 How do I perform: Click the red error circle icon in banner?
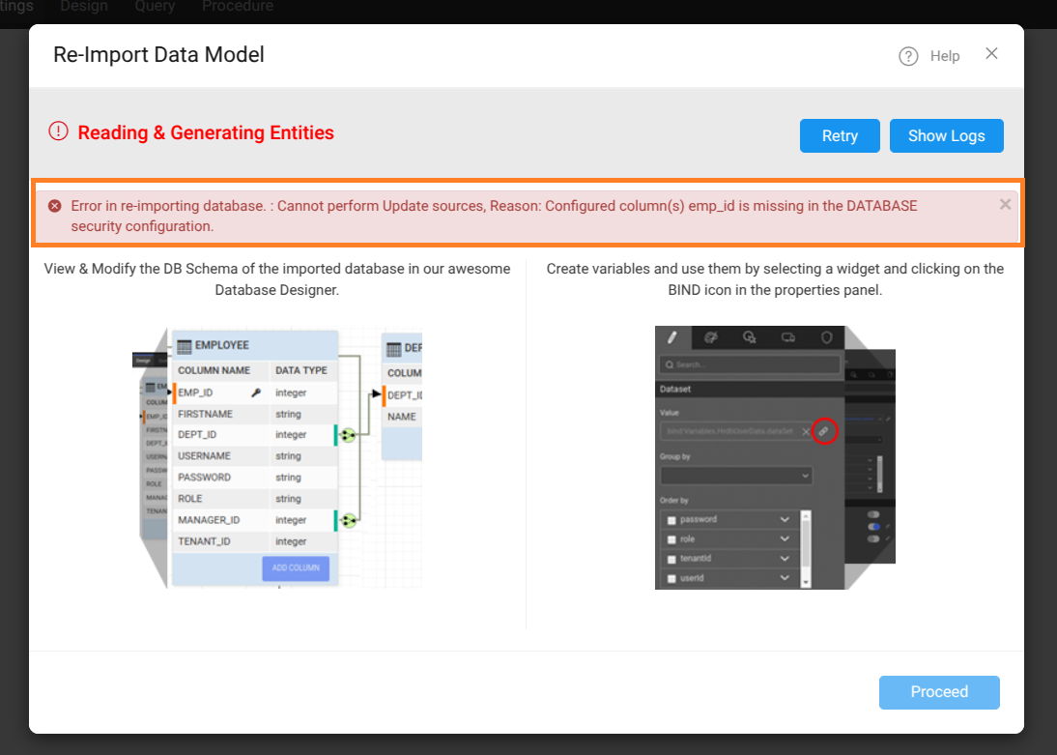(x=55, y=206)
